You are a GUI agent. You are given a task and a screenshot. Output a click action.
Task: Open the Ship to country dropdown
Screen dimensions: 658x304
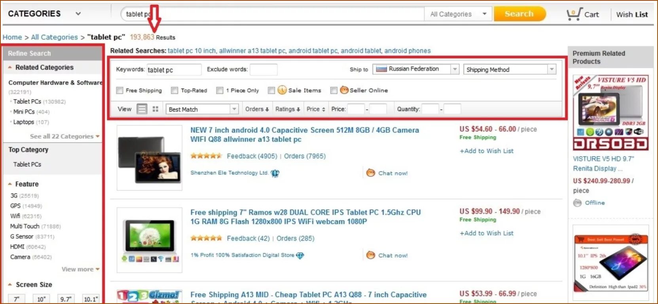[416, 69]
